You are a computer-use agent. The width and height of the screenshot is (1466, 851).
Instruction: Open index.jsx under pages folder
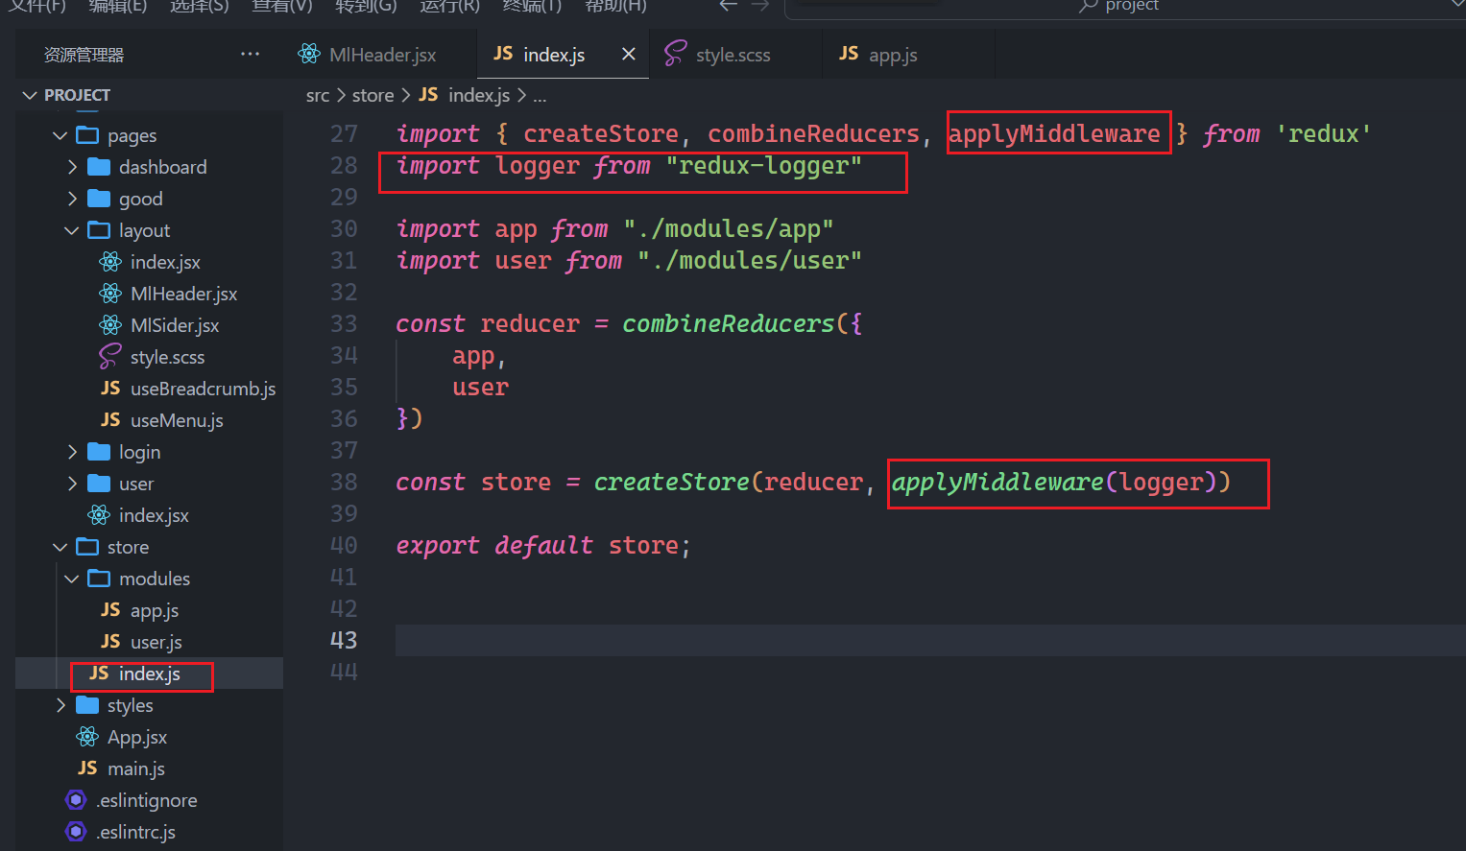click(154, 515)
